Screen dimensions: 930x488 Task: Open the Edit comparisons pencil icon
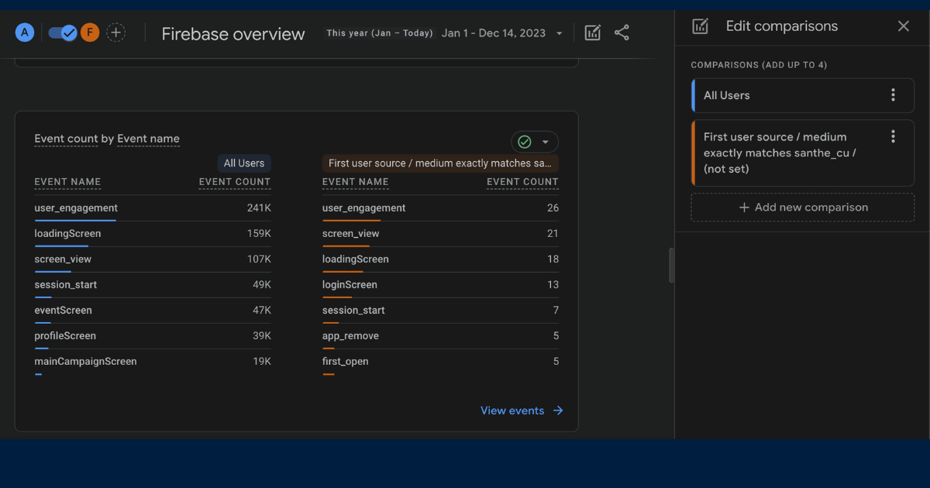(x=592, y=33)
